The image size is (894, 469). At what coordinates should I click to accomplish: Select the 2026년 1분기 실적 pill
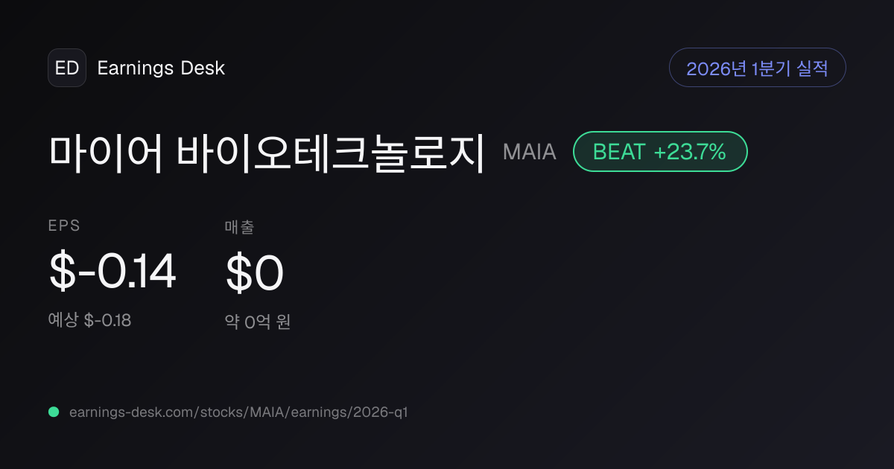[758, 68]
